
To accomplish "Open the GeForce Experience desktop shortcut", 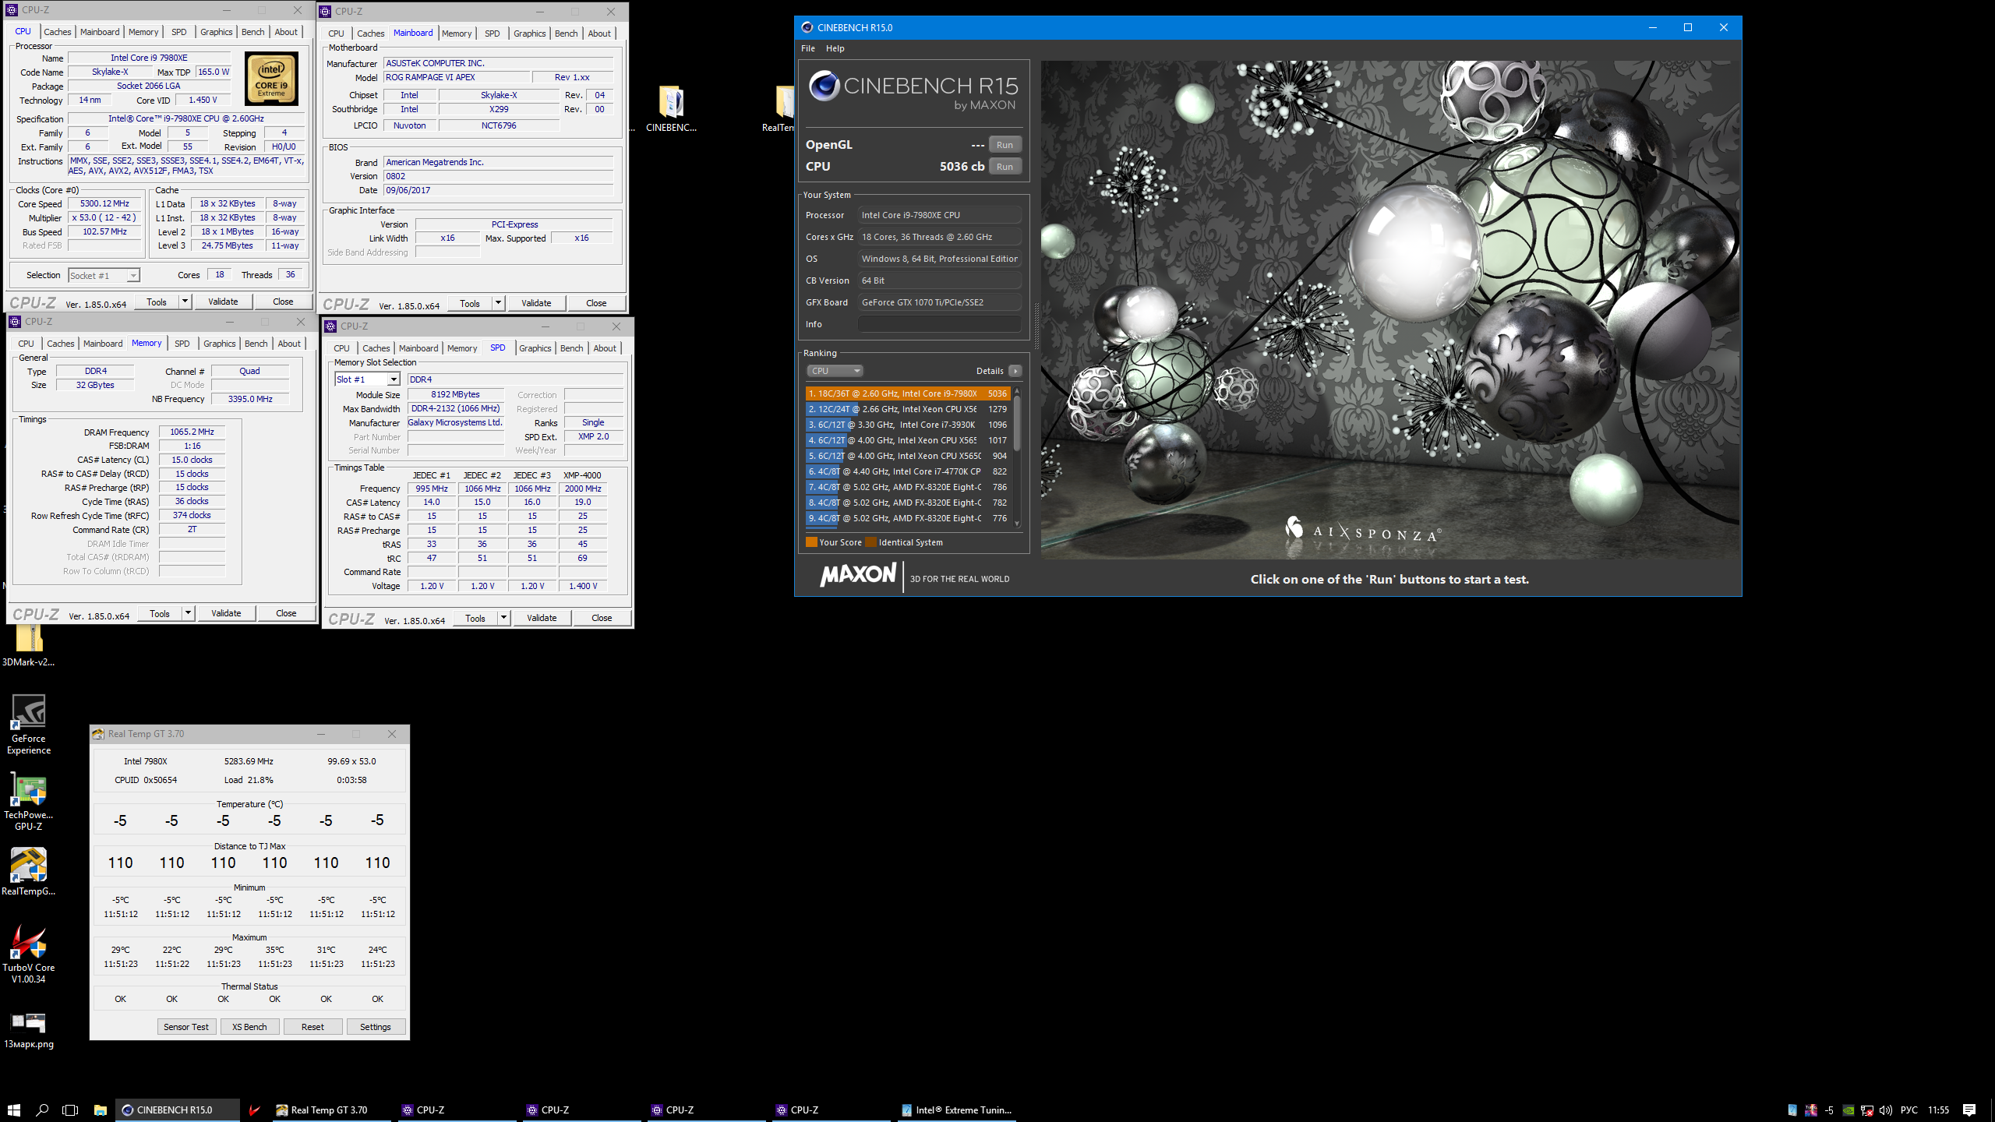I will point(29,724).
